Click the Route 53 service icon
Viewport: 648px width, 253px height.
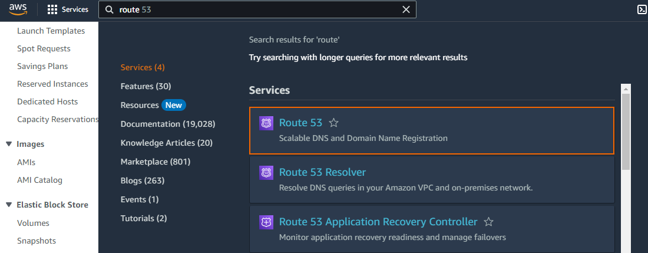click(266, 123)
